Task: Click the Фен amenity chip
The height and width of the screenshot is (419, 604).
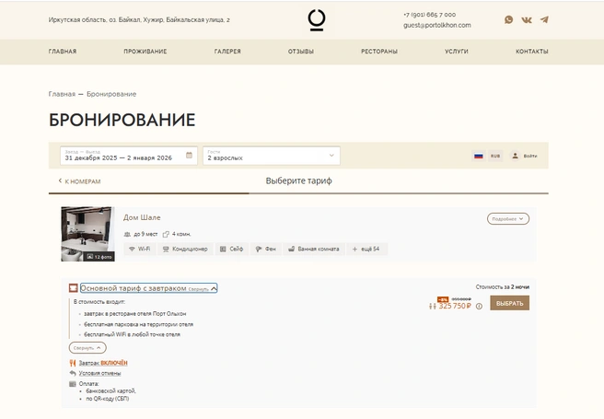Action: (266, 250)
